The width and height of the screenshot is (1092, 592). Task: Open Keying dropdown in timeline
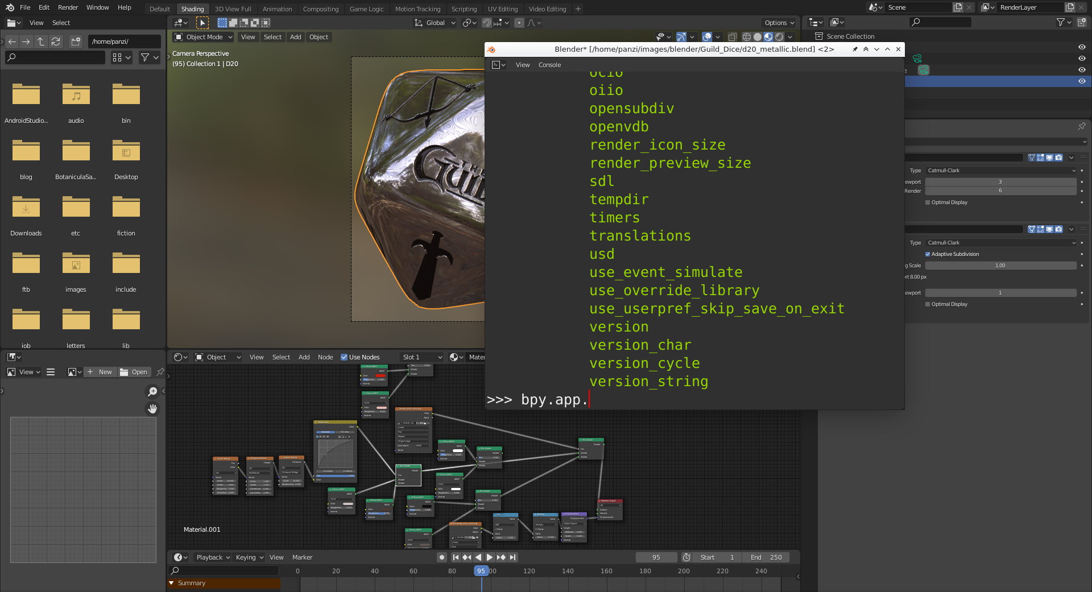pyautogui.click(x=250, y=557)
